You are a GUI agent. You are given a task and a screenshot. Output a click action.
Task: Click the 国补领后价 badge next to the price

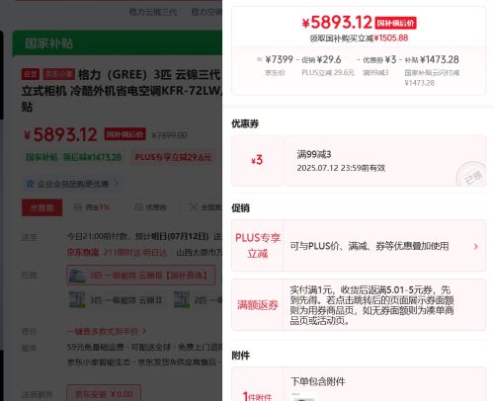point(124,134)
